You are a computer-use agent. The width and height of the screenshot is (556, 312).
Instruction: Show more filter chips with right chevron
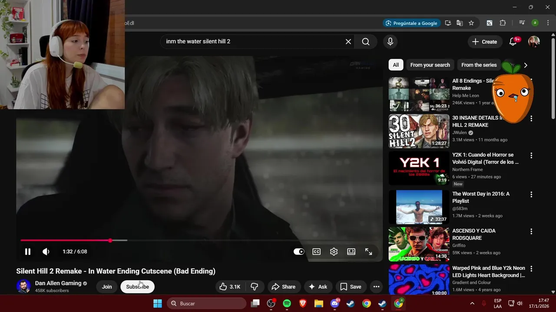click(526, 65)
